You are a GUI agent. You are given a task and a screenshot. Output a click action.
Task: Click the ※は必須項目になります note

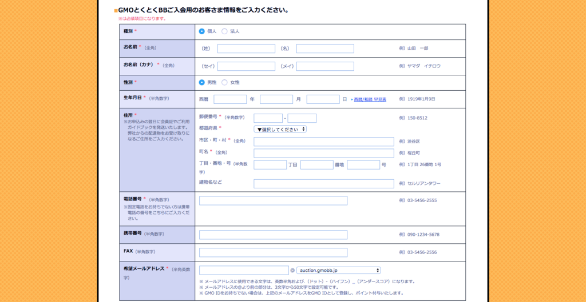[x=142, y=18]
